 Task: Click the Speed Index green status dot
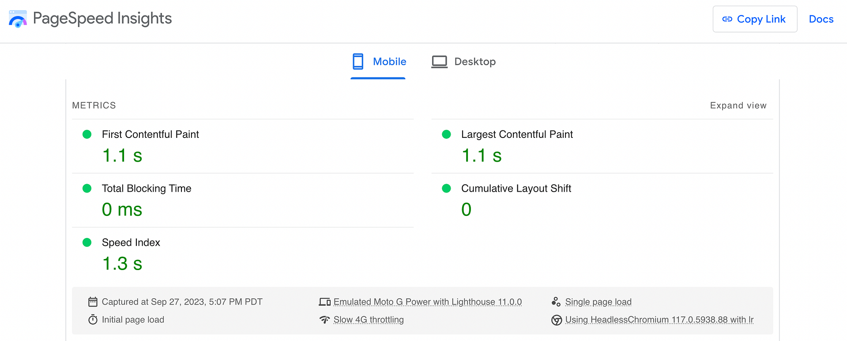87,242
